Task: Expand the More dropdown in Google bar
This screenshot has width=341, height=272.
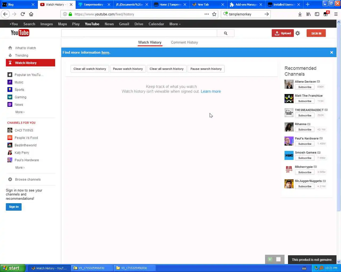Action: click(x=175, y=24)
